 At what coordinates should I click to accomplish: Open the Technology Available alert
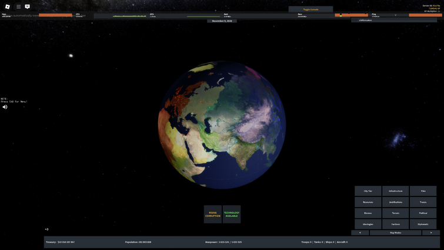coord(232,214)
